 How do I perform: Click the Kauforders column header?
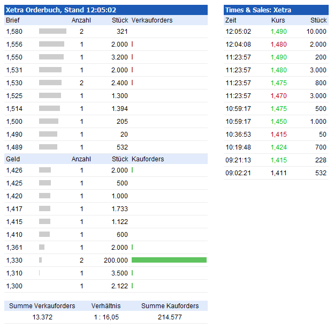click(x=148, y=159)
